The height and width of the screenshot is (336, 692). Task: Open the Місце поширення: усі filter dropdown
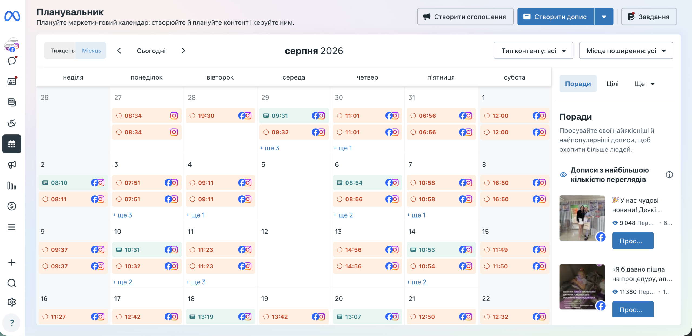[626, 51]
